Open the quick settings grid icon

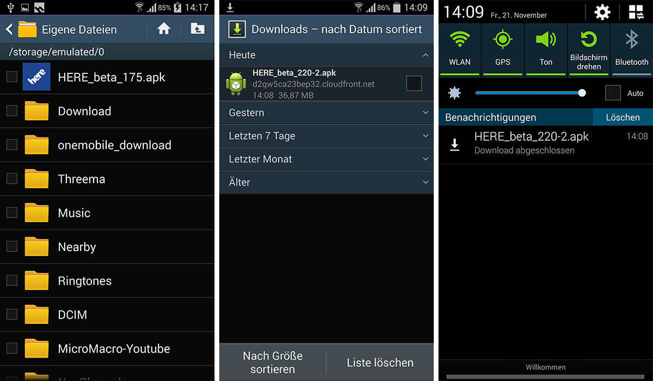point(636,13)
